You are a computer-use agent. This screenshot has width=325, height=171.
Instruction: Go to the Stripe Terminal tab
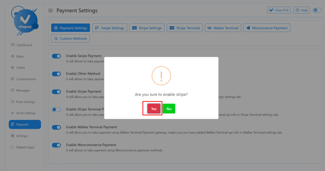coord(185,28)
